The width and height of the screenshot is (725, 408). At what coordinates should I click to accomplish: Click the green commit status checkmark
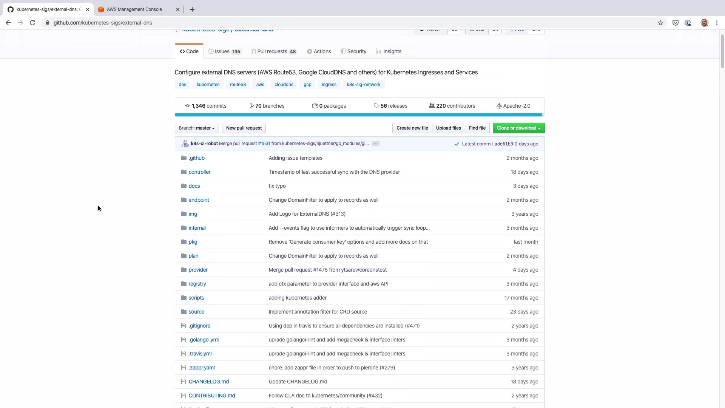(457, 144)
